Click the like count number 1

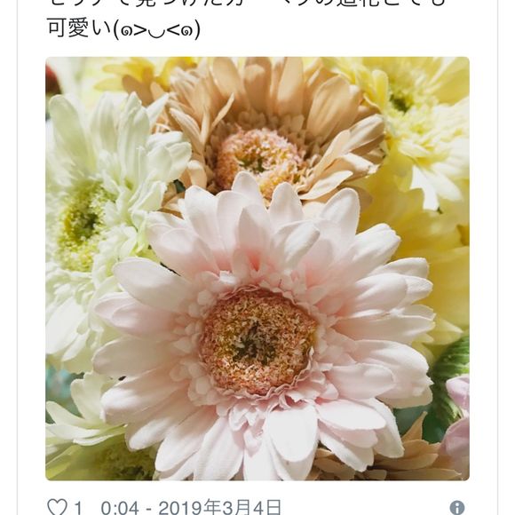[x=78, y=508]
